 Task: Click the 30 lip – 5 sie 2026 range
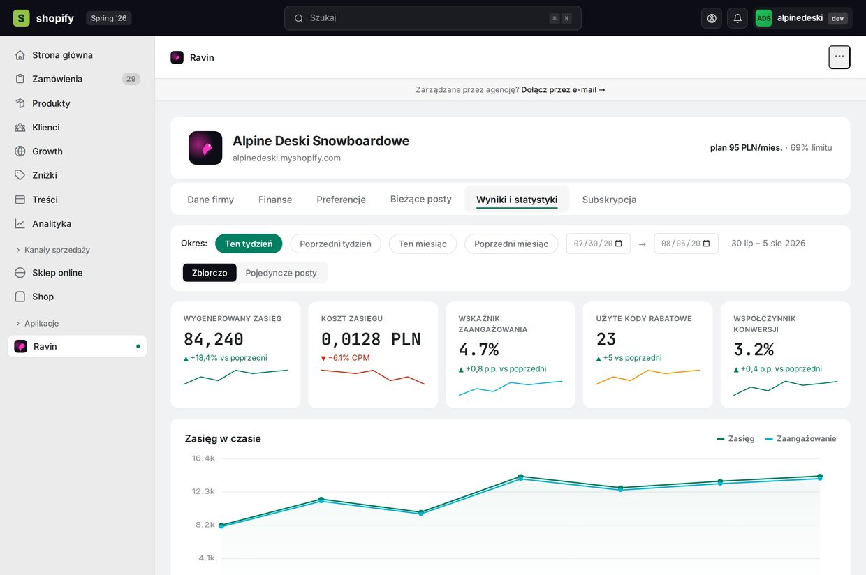tap(768, 244)
